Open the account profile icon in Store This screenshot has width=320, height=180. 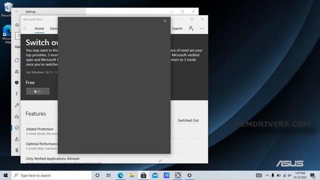[191, 28]
